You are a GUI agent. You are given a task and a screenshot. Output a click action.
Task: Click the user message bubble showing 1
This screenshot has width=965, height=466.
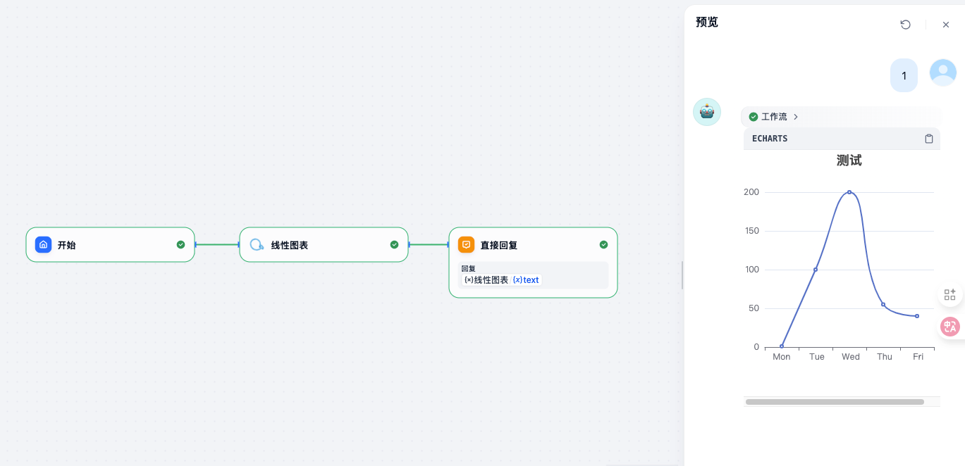click(904, 75)
